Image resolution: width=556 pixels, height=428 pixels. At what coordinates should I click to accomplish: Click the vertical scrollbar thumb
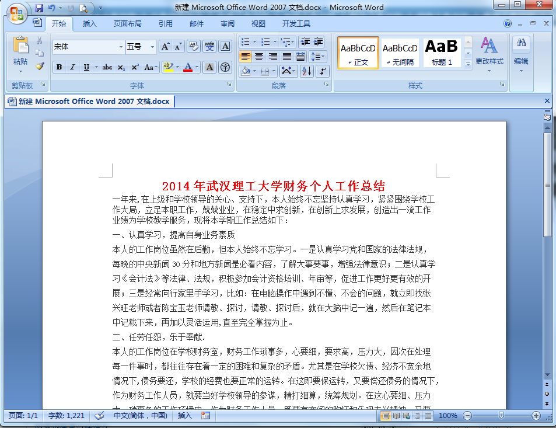point(547,185)
